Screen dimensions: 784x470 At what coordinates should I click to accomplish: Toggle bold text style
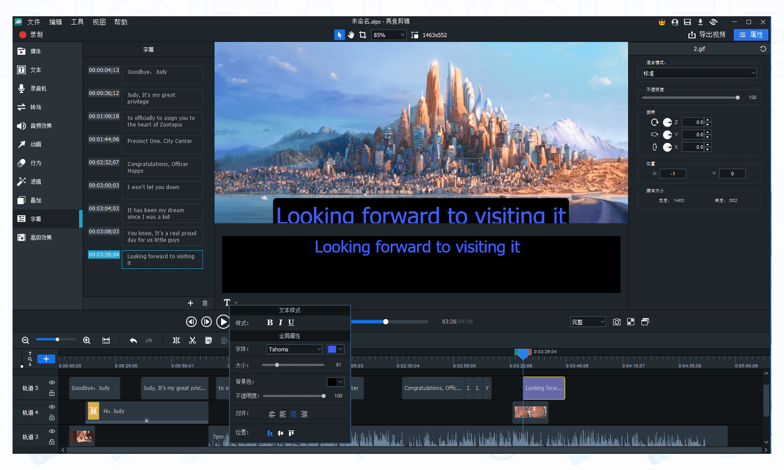(x=270, y=323)
